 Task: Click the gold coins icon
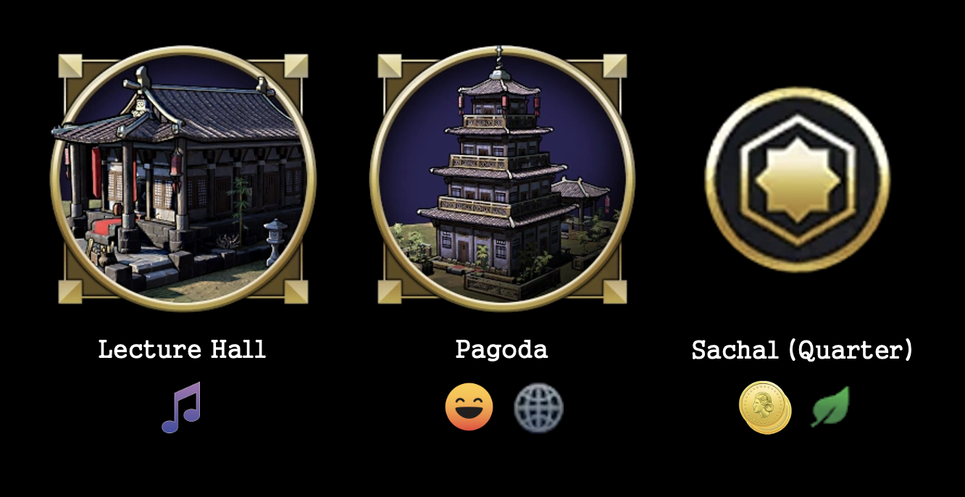765,408
